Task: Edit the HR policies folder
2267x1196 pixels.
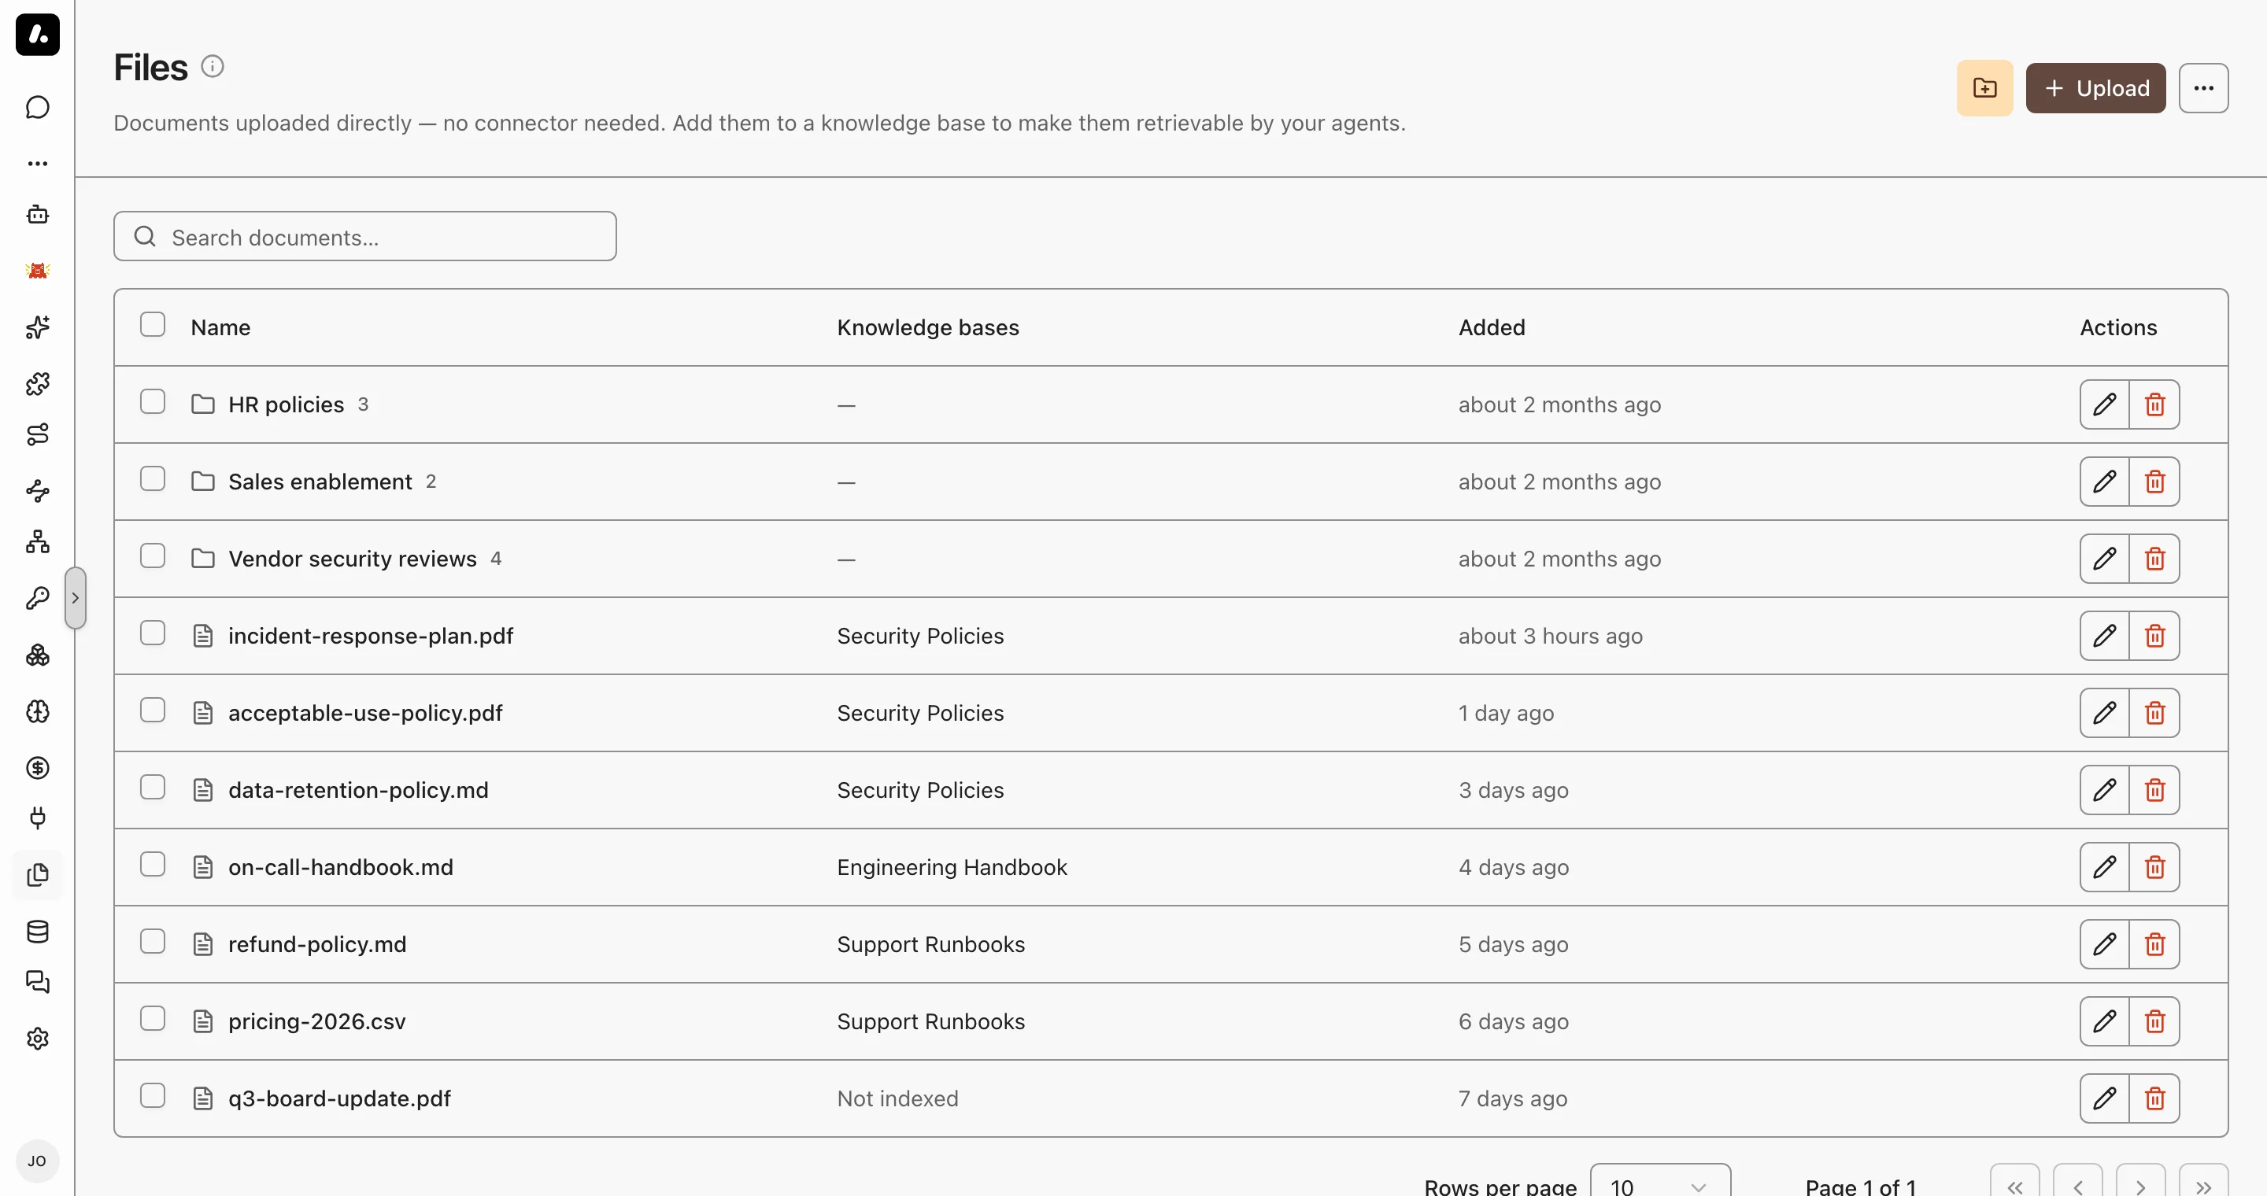Action: click(x=2104, y=404)
